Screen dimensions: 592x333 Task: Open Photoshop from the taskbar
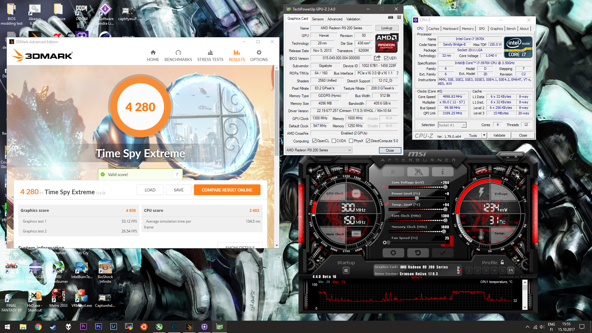98,327
